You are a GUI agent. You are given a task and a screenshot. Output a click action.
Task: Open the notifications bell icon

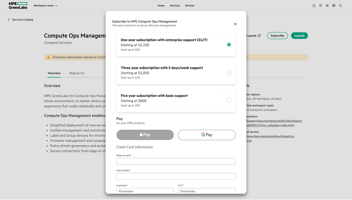pyautogui.click(x=314, y=5)
